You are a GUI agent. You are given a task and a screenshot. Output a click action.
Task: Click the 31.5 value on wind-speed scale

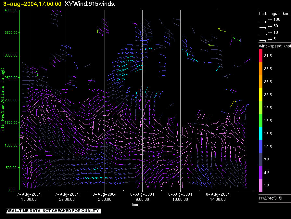pyautogui.click(x=268, y=56)
